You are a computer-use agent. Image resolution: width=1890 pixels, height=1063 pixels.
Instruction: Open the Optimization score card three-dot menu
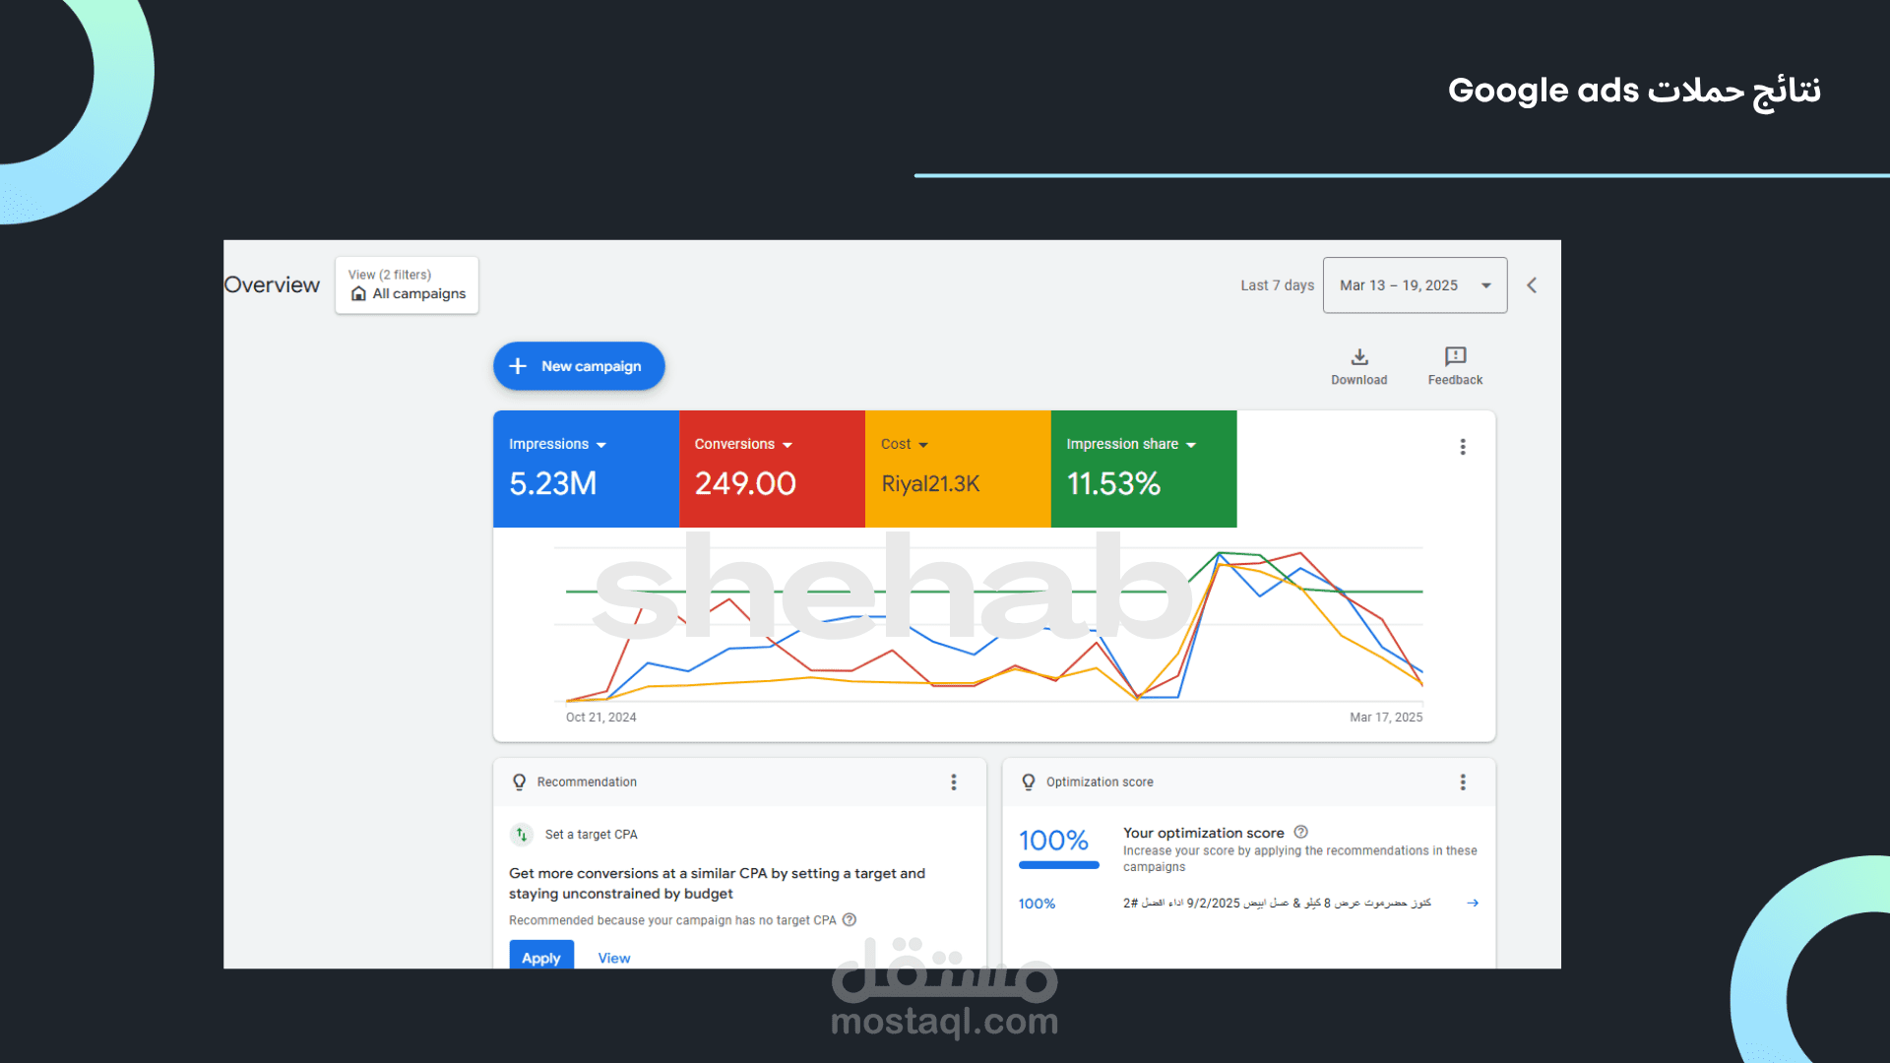[1463, 782]
